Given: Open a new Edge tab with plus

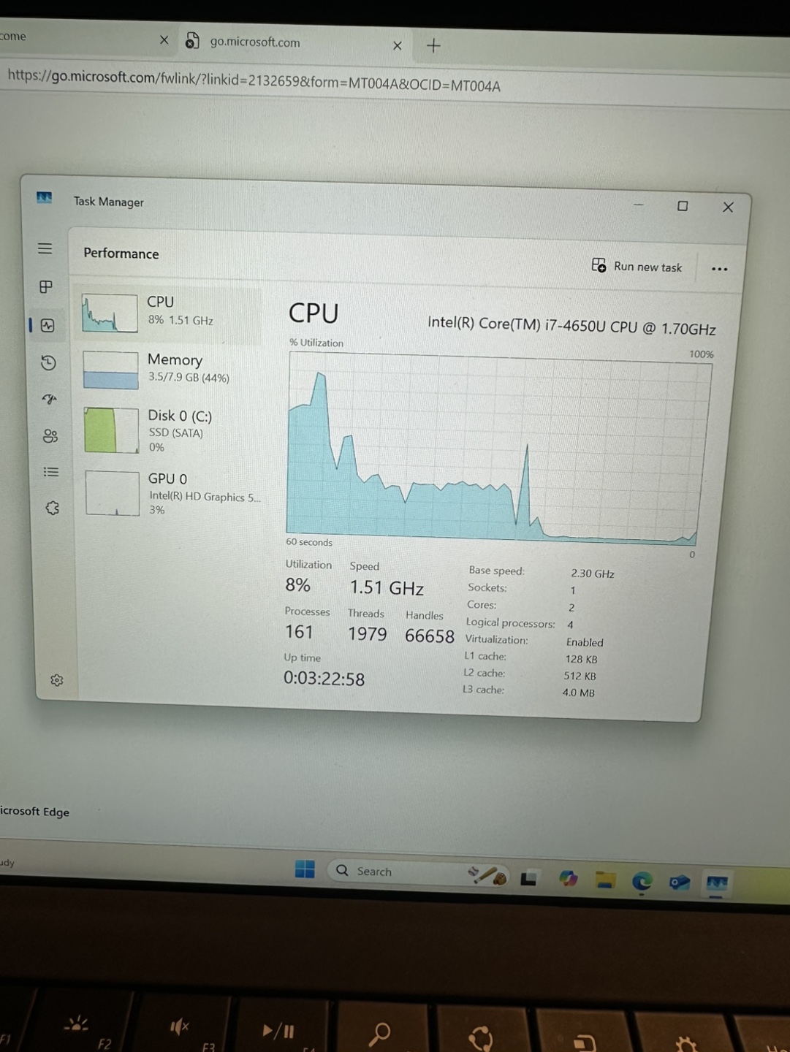Looking at the screenshot, I should [x=433, y=46].
